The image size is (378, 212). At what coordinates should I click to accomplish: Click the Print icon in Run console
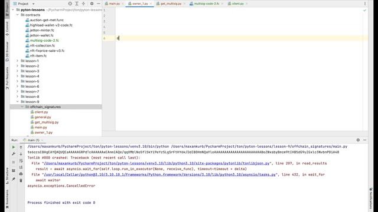pos(21,174)
